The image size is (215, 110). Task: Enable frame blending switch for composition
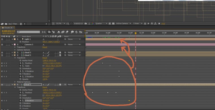(x=63, y=32)
